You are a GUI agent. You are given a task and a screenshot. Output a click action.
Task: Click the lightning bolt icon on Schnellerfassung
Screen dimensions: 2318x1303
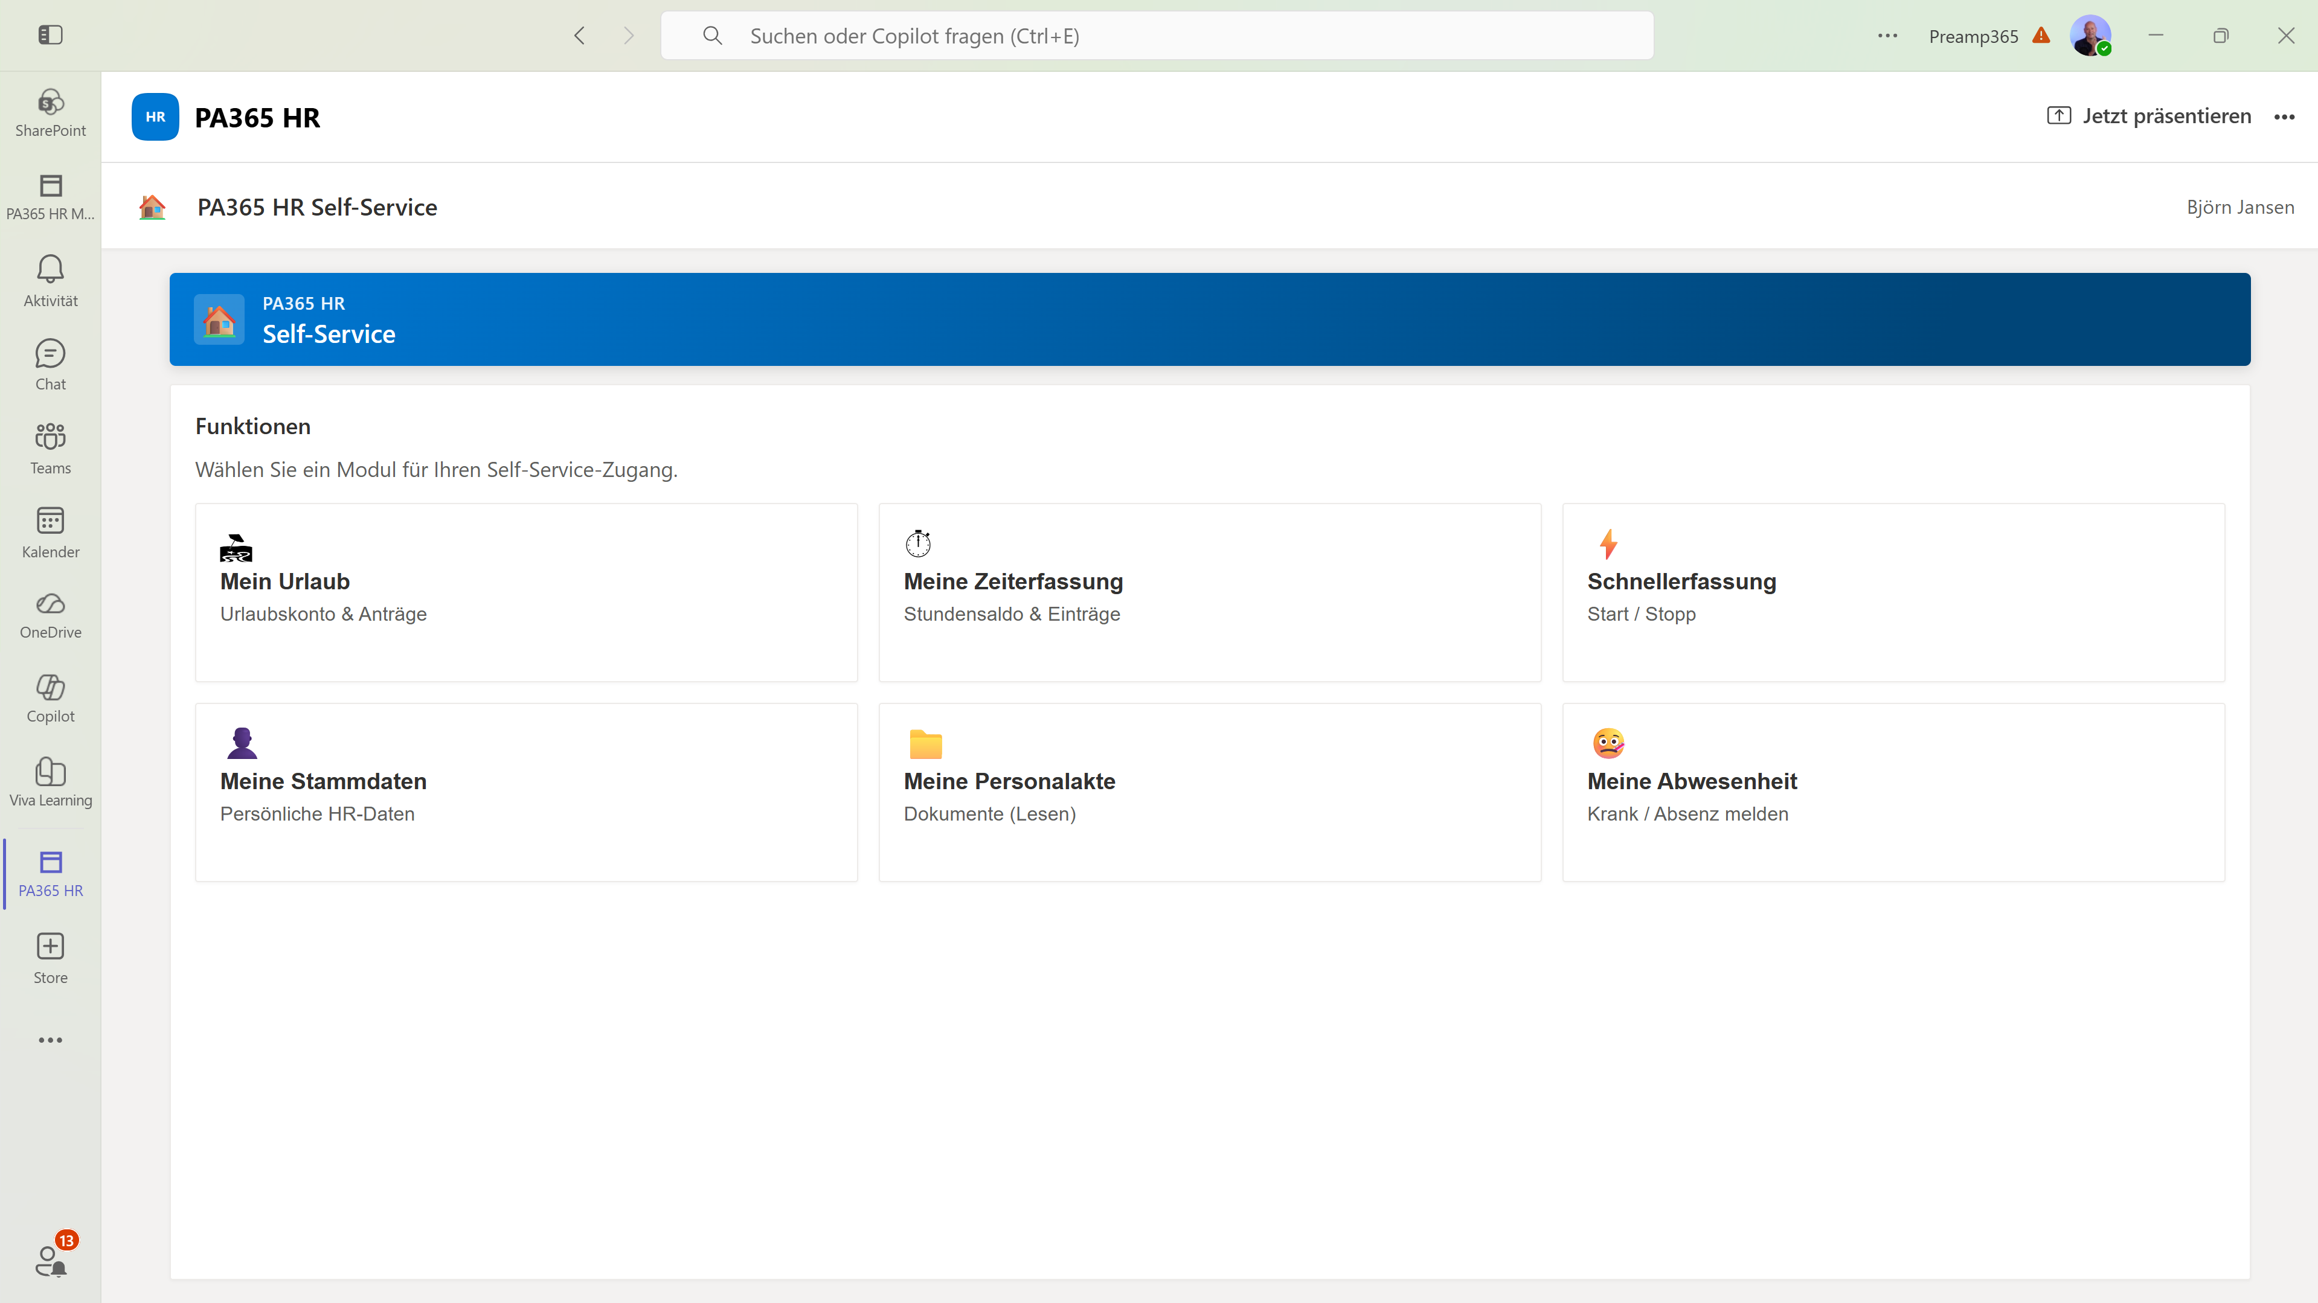tap(1608, 545)
